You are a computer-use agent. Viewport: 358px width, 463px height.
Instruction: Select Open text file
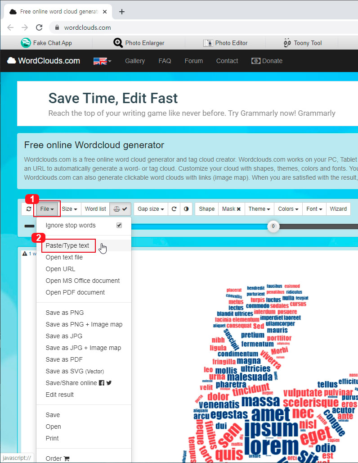pyautogui.click(x=84, y=258)
